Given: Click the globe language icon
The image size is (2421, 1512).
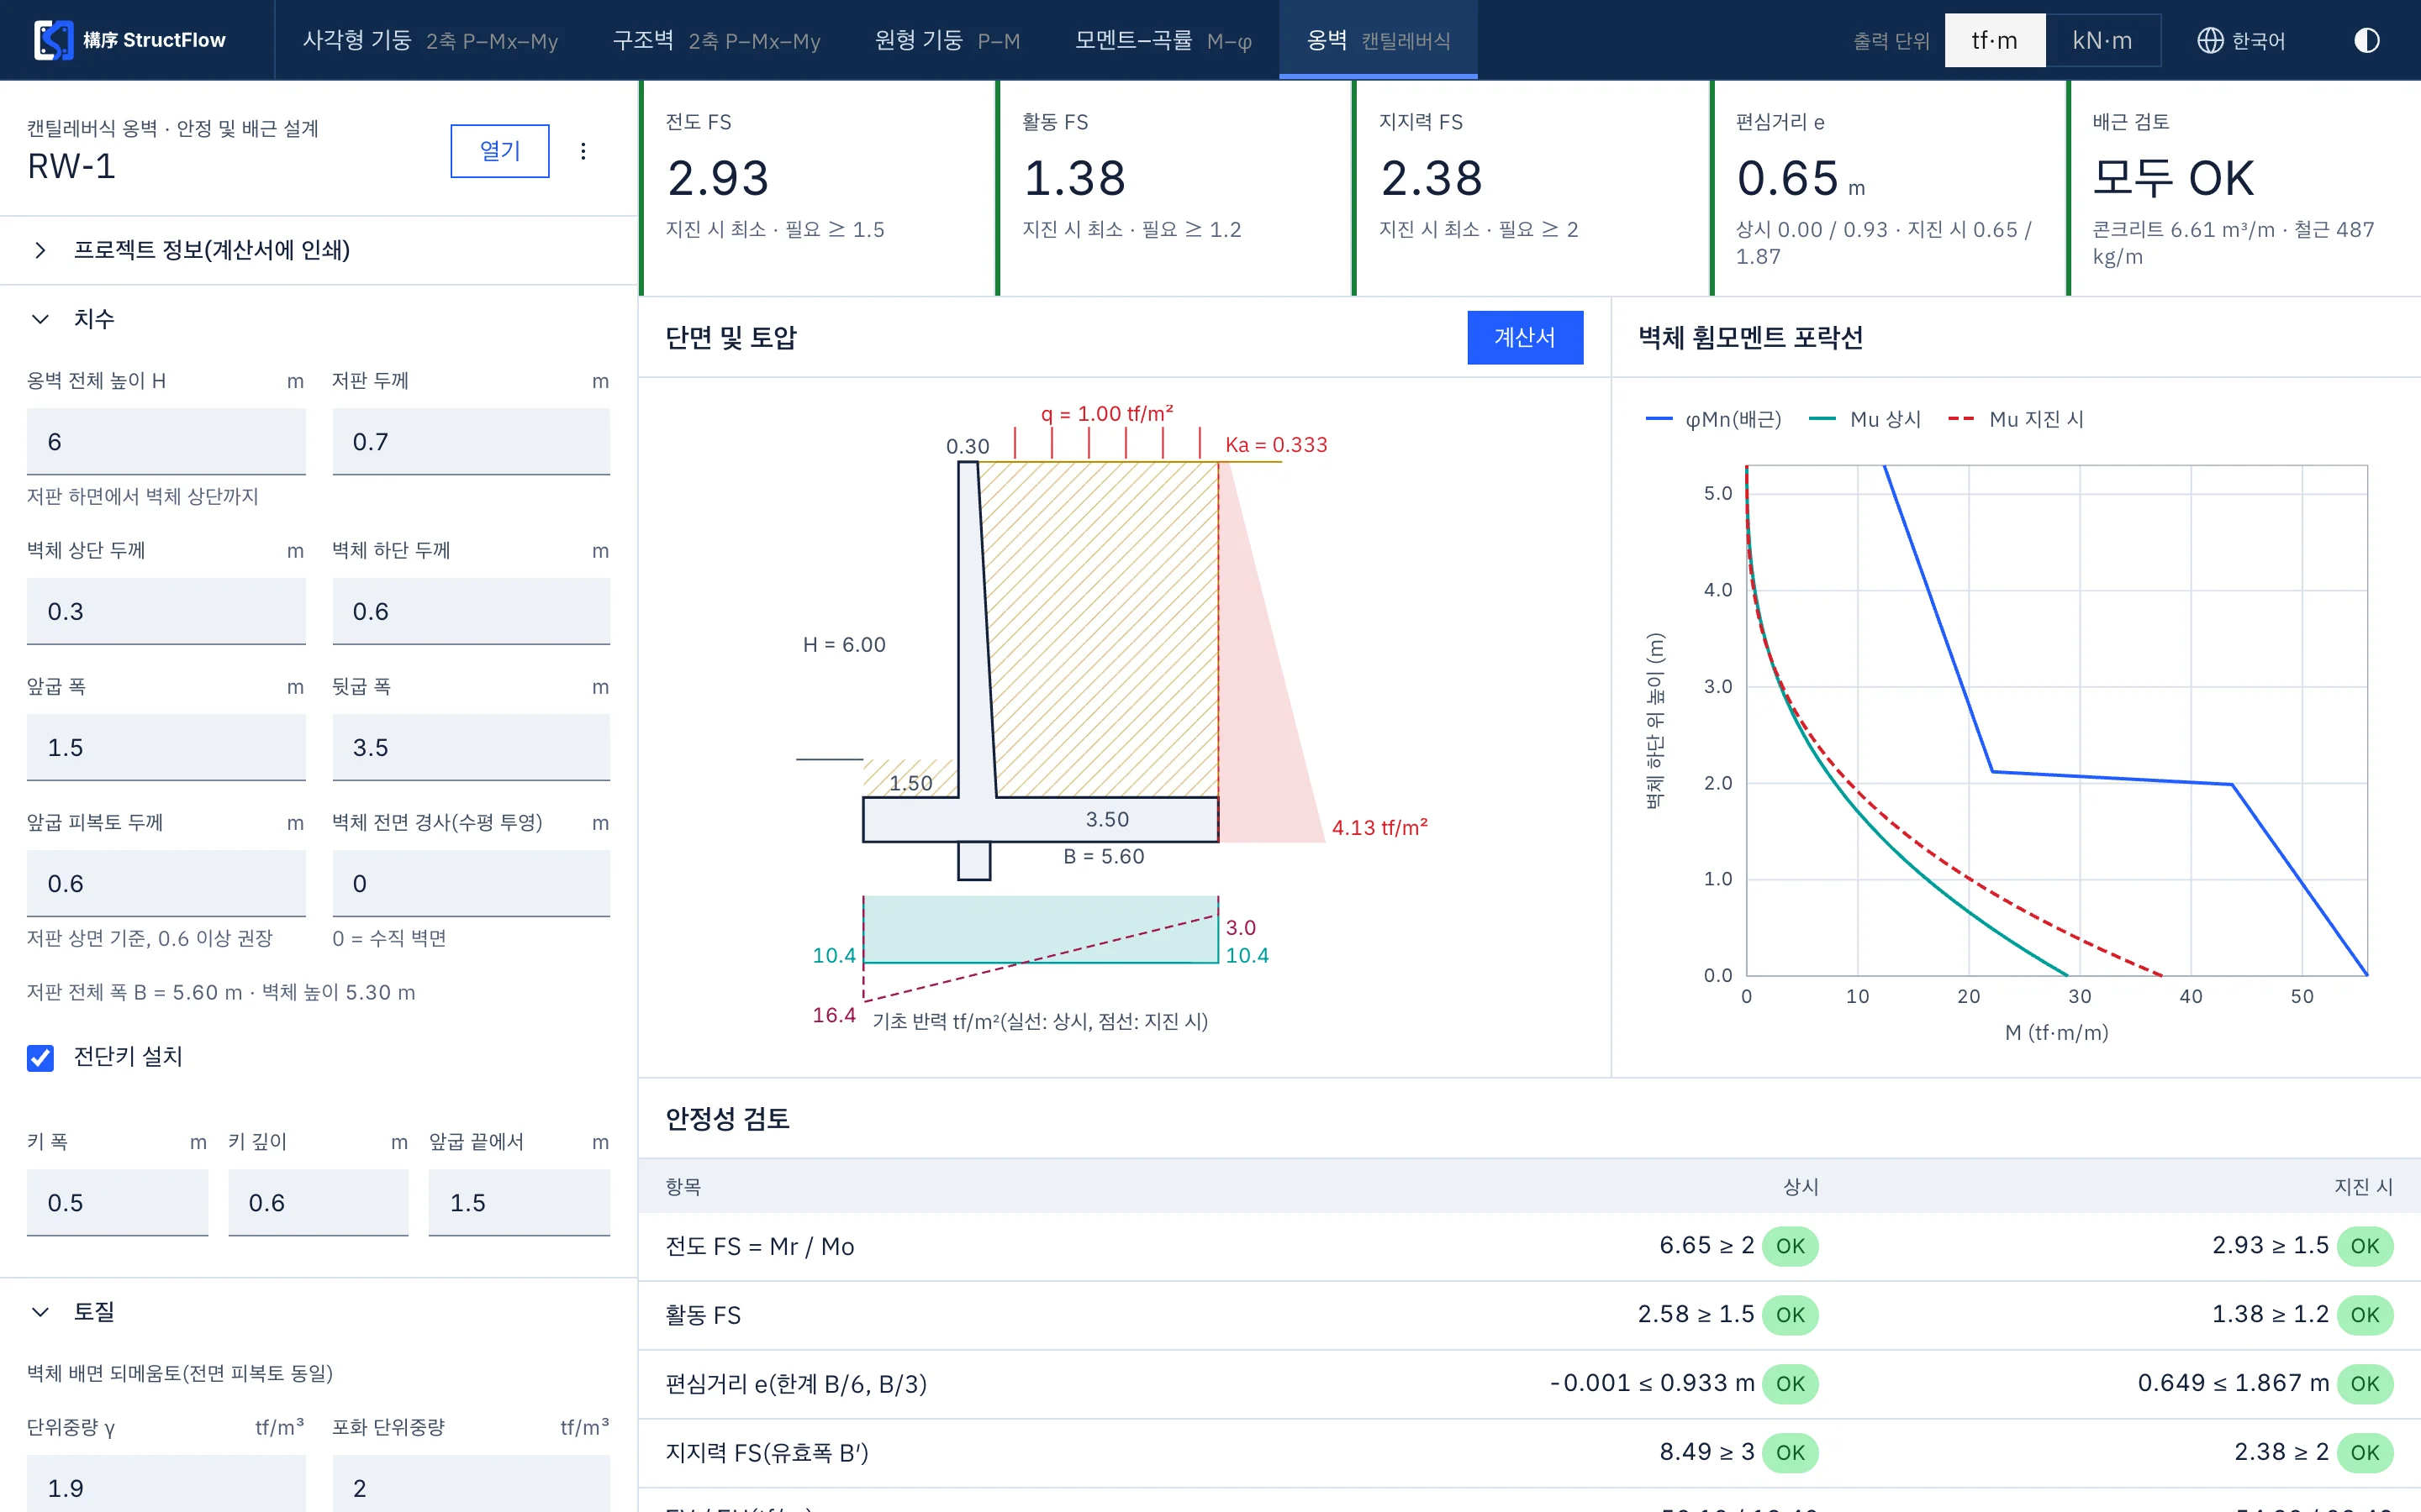Looking at the screenshot, I should (x=2210, y=40).
